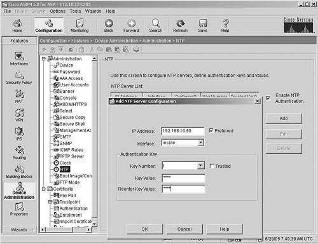Expand the Trustpoint tree node

[50, 202]
